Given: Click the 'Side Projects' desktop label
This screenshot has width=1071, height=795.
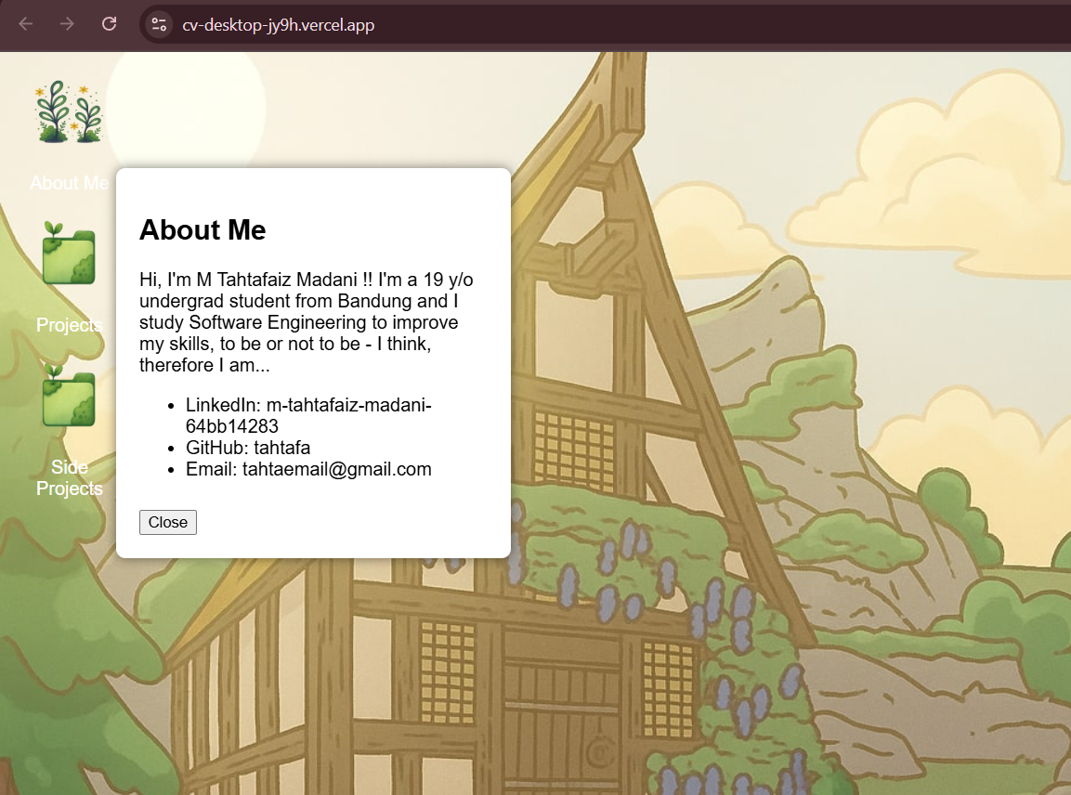Looking at the screenshot, I should [69, 478].
